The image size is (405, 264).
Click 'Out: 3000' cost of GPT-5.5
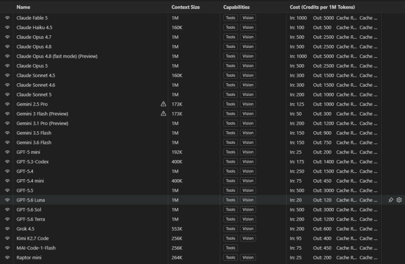click(323, 191)
